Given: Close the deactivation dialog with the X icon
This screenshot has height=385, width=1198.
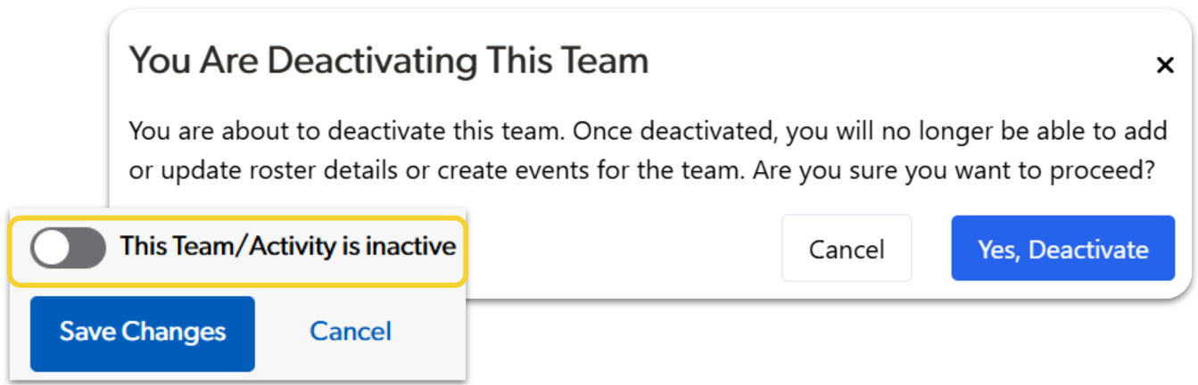Looking at the screenshot, I should coord(1164,65).
